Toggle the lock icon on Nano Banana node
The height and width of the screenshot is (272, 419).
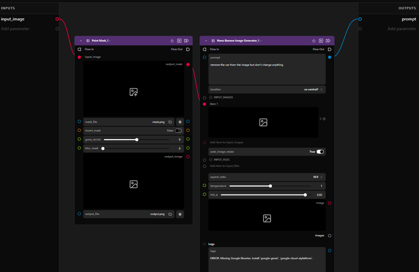coord(314,41)
